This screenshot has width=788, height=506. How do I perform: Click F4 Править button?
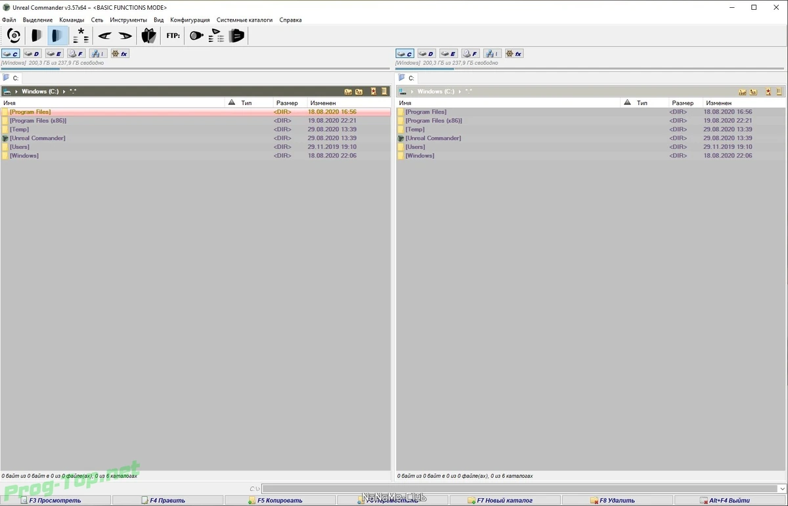[168, 501]
